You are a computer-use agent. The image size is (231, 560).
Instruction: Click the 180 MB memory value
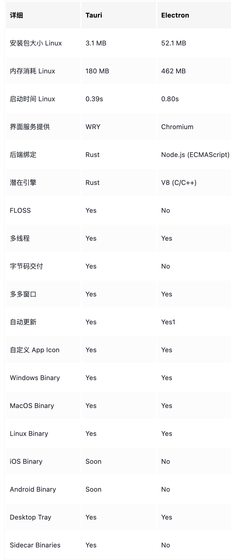coord(97,71)
